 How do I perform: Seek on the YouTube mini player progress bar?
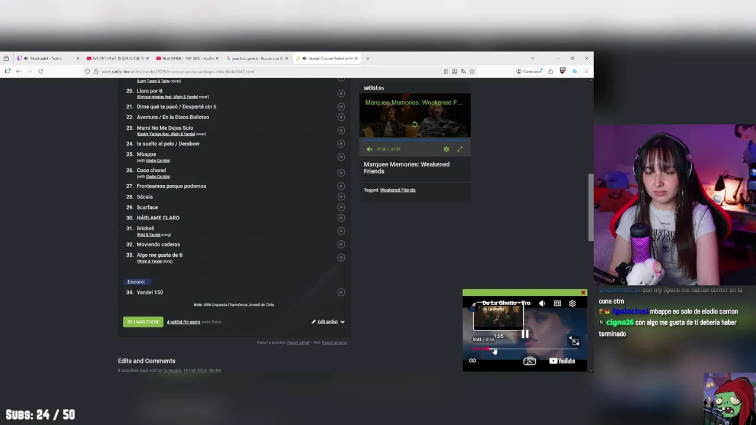pyautogui.click(x=525, y=349)
